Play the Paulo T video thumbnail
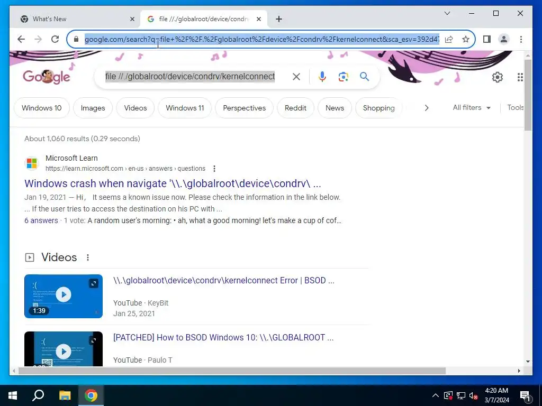Image resolution: width=542 pixels, height=406 pixels. [x=64, y=349]
